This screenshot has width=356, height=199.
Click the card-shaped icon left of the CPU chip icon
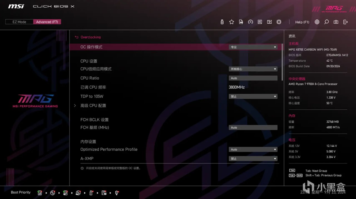269,22
